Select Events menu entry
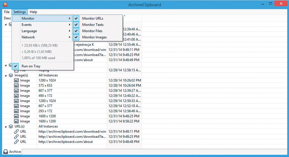The height and width of the screenshot is (157, 289). [42, 25]
